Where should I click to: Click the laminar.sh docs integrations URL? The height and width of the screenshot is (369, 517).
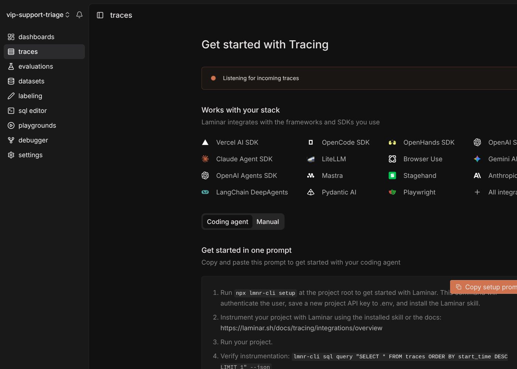tap(301, 328)
